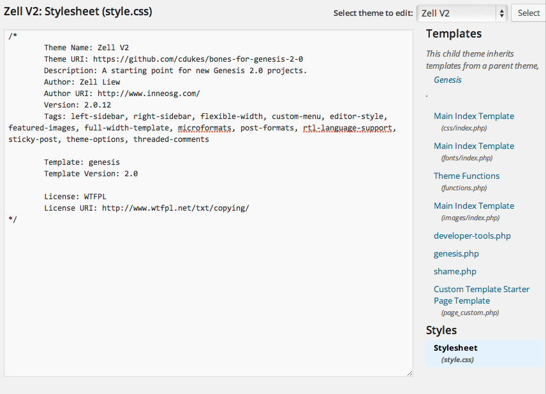This screenshot has height=394, width=546.
Task: Click the Select theme to edit label
Action: click(373, 13)
